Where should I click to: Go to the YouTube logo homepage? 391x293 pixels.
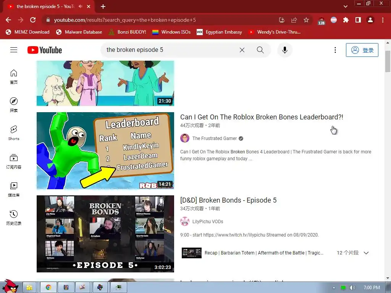45,50
